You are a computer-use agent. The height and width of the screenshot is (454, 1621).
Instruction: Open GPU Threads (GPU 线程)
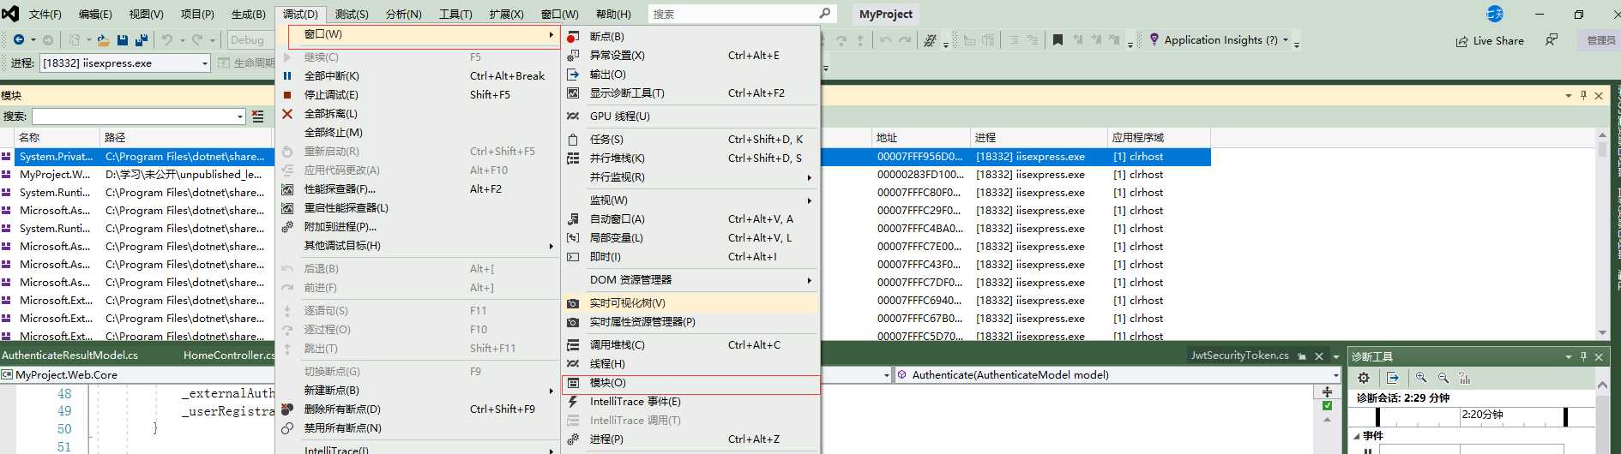pyautogui.click(x=691, y=116)
